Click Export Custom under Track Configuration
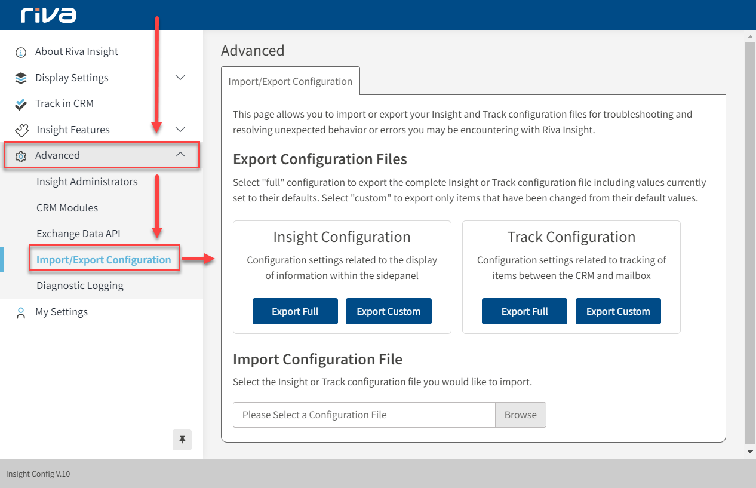756x488 pixels. (x=618, y=311)
